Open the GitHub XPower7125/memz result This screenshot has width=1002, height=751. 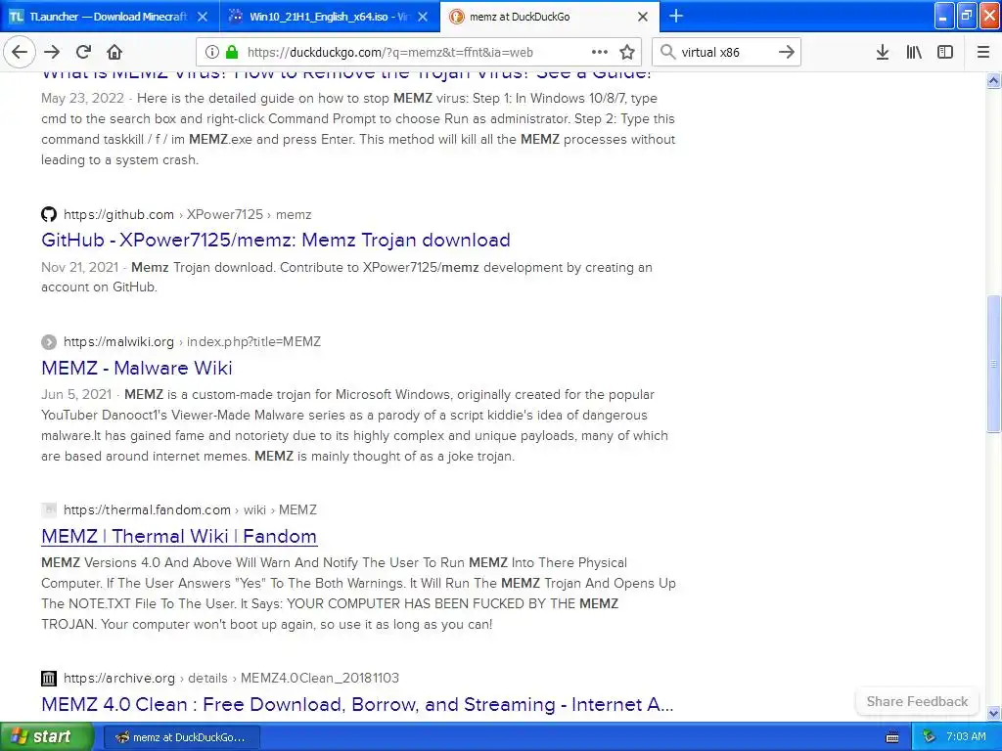275,241
